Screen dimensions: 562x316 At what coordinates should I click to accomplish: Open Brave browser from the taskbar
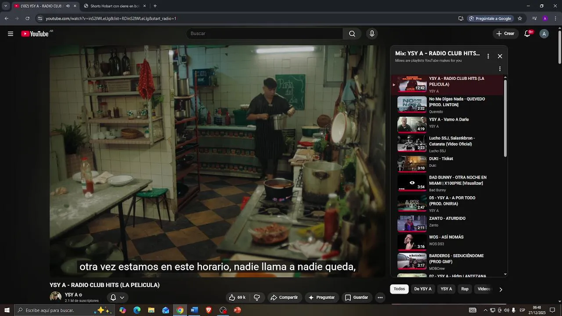pyautogui.click(x=209, y=310)
